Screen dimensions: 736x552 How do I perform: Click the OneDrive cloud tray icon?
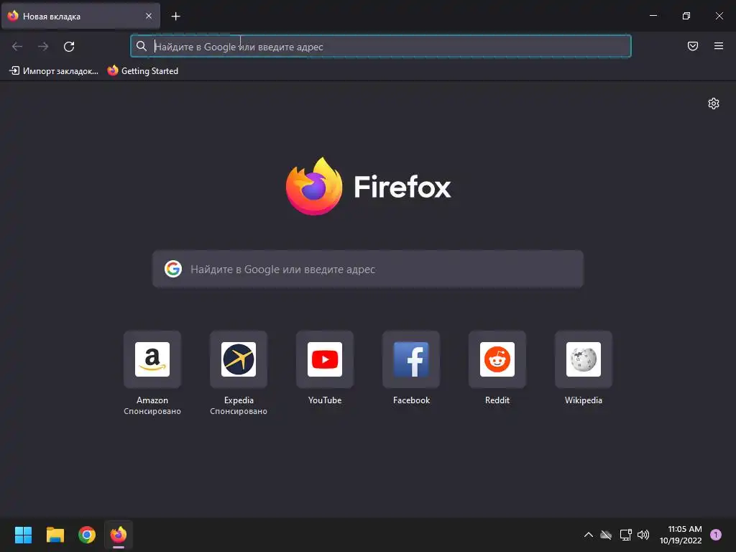(x=606, y=535)
